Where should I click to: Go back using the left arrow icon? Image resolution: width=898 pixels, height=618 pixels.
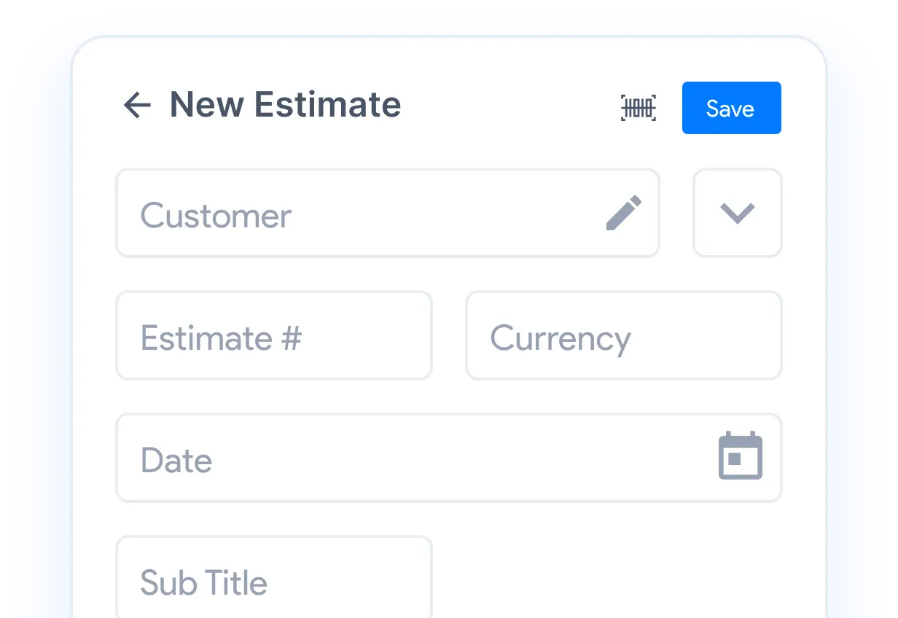(x=137, y=106)
